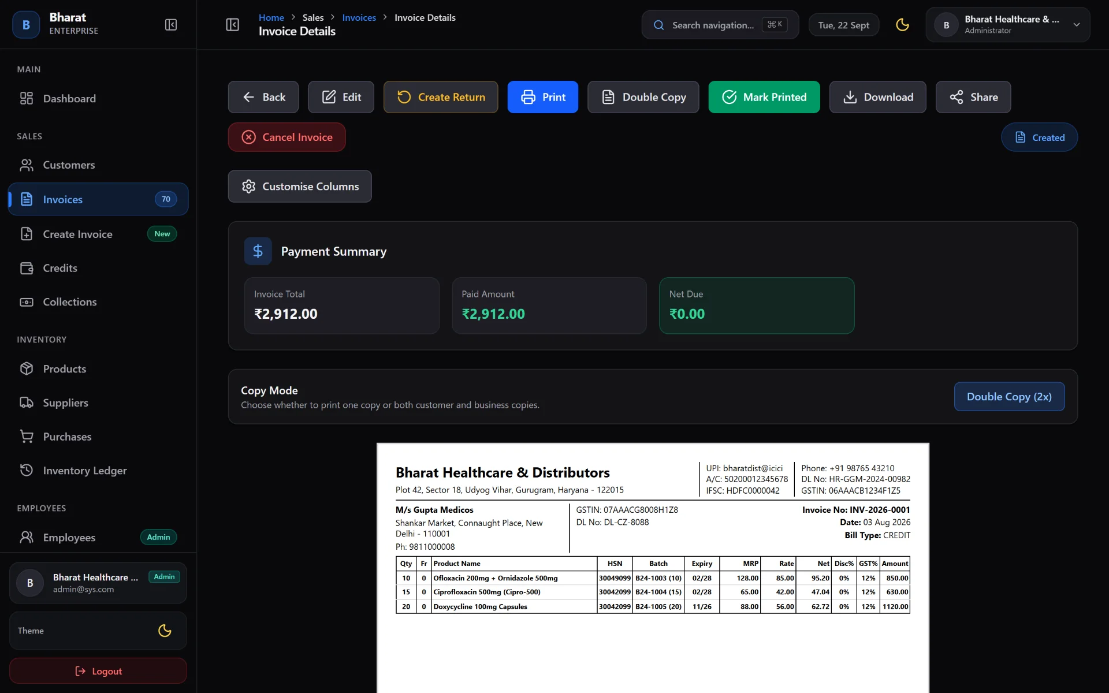
Task: Click the Edit pencil button
Action: tap(341, 97)
